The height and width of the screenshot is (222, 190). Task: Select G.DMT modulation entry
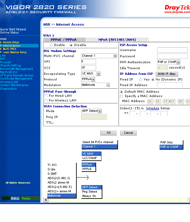point(61,174)
